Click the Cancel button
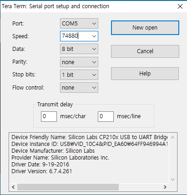The height and width of the screenshot is (195, 187). tap(145, 51)
